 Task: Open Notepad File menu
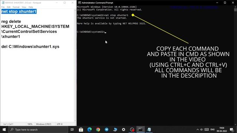3,7
